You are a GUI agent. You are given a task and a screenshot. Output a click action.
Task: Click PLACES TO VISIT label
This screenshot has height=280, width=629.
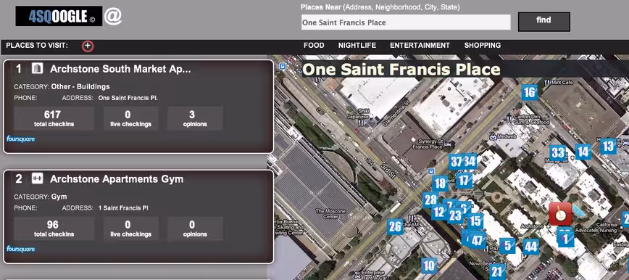point(37,46)
